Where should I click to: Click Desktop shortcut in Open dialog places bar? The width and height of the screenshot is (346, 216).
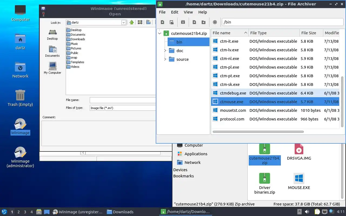pyautogui.click(x=52, y=35)
